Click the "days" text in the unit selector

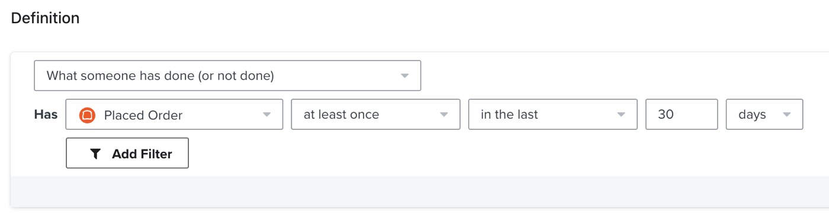[752, 115]
